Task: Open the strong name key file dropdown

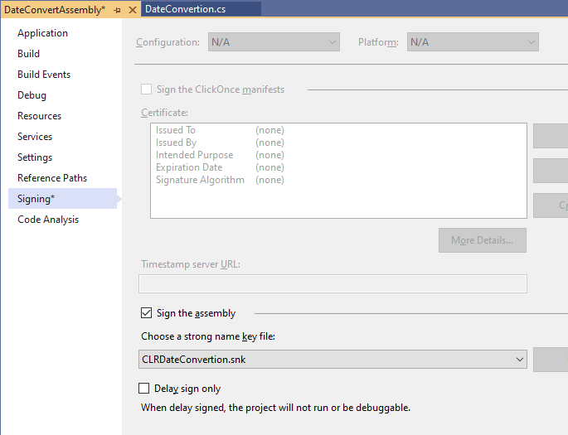Action: [x=333, y=359]
